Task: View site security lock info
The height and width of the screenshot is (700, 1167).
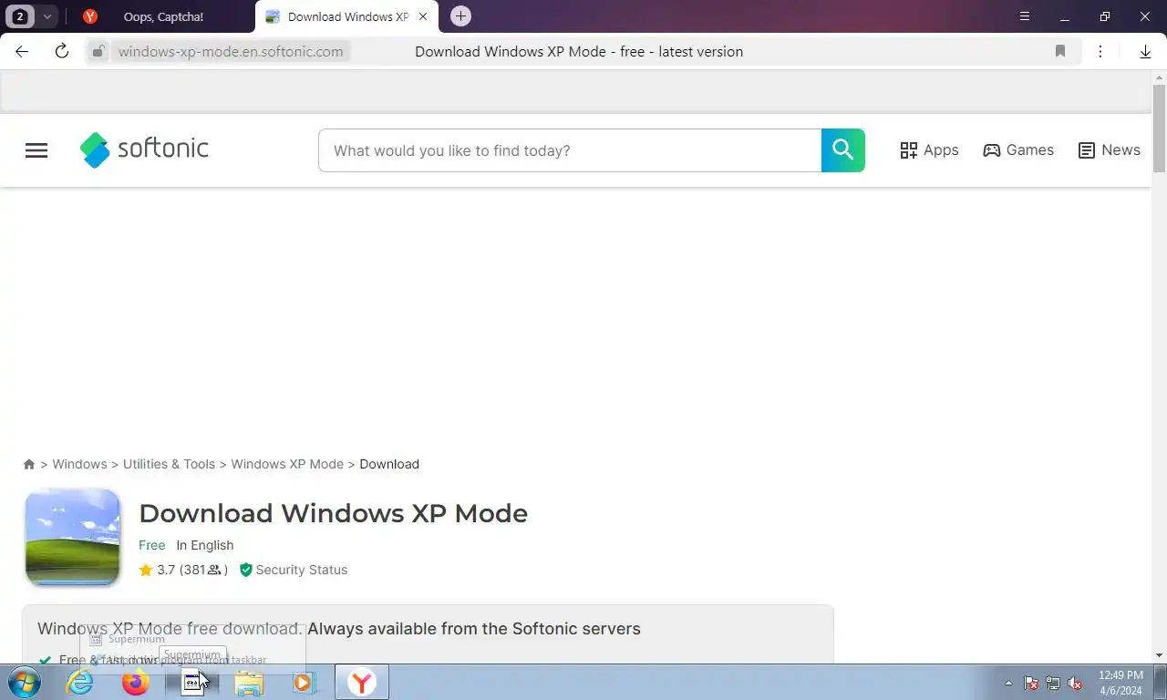Action: (x=98, y=51)
